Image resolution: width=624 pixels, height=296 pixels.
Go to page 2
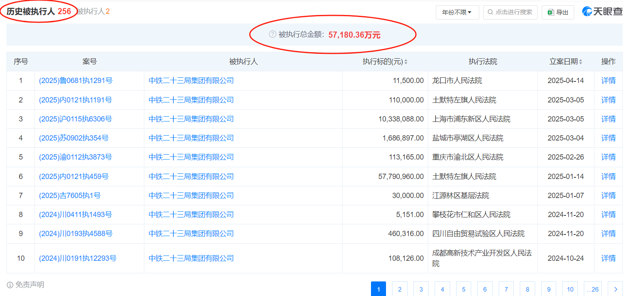coord(400,289)
